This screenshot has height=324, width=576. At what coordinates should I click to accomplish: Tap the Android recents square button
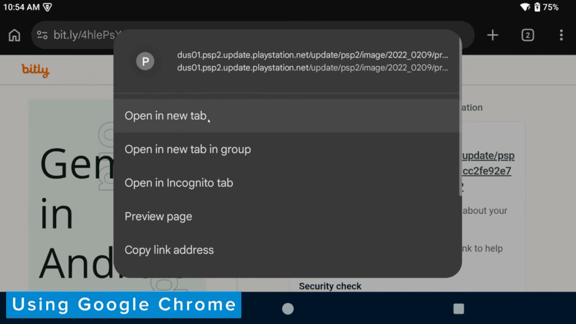pyautogui.click(x=458, y=309)
